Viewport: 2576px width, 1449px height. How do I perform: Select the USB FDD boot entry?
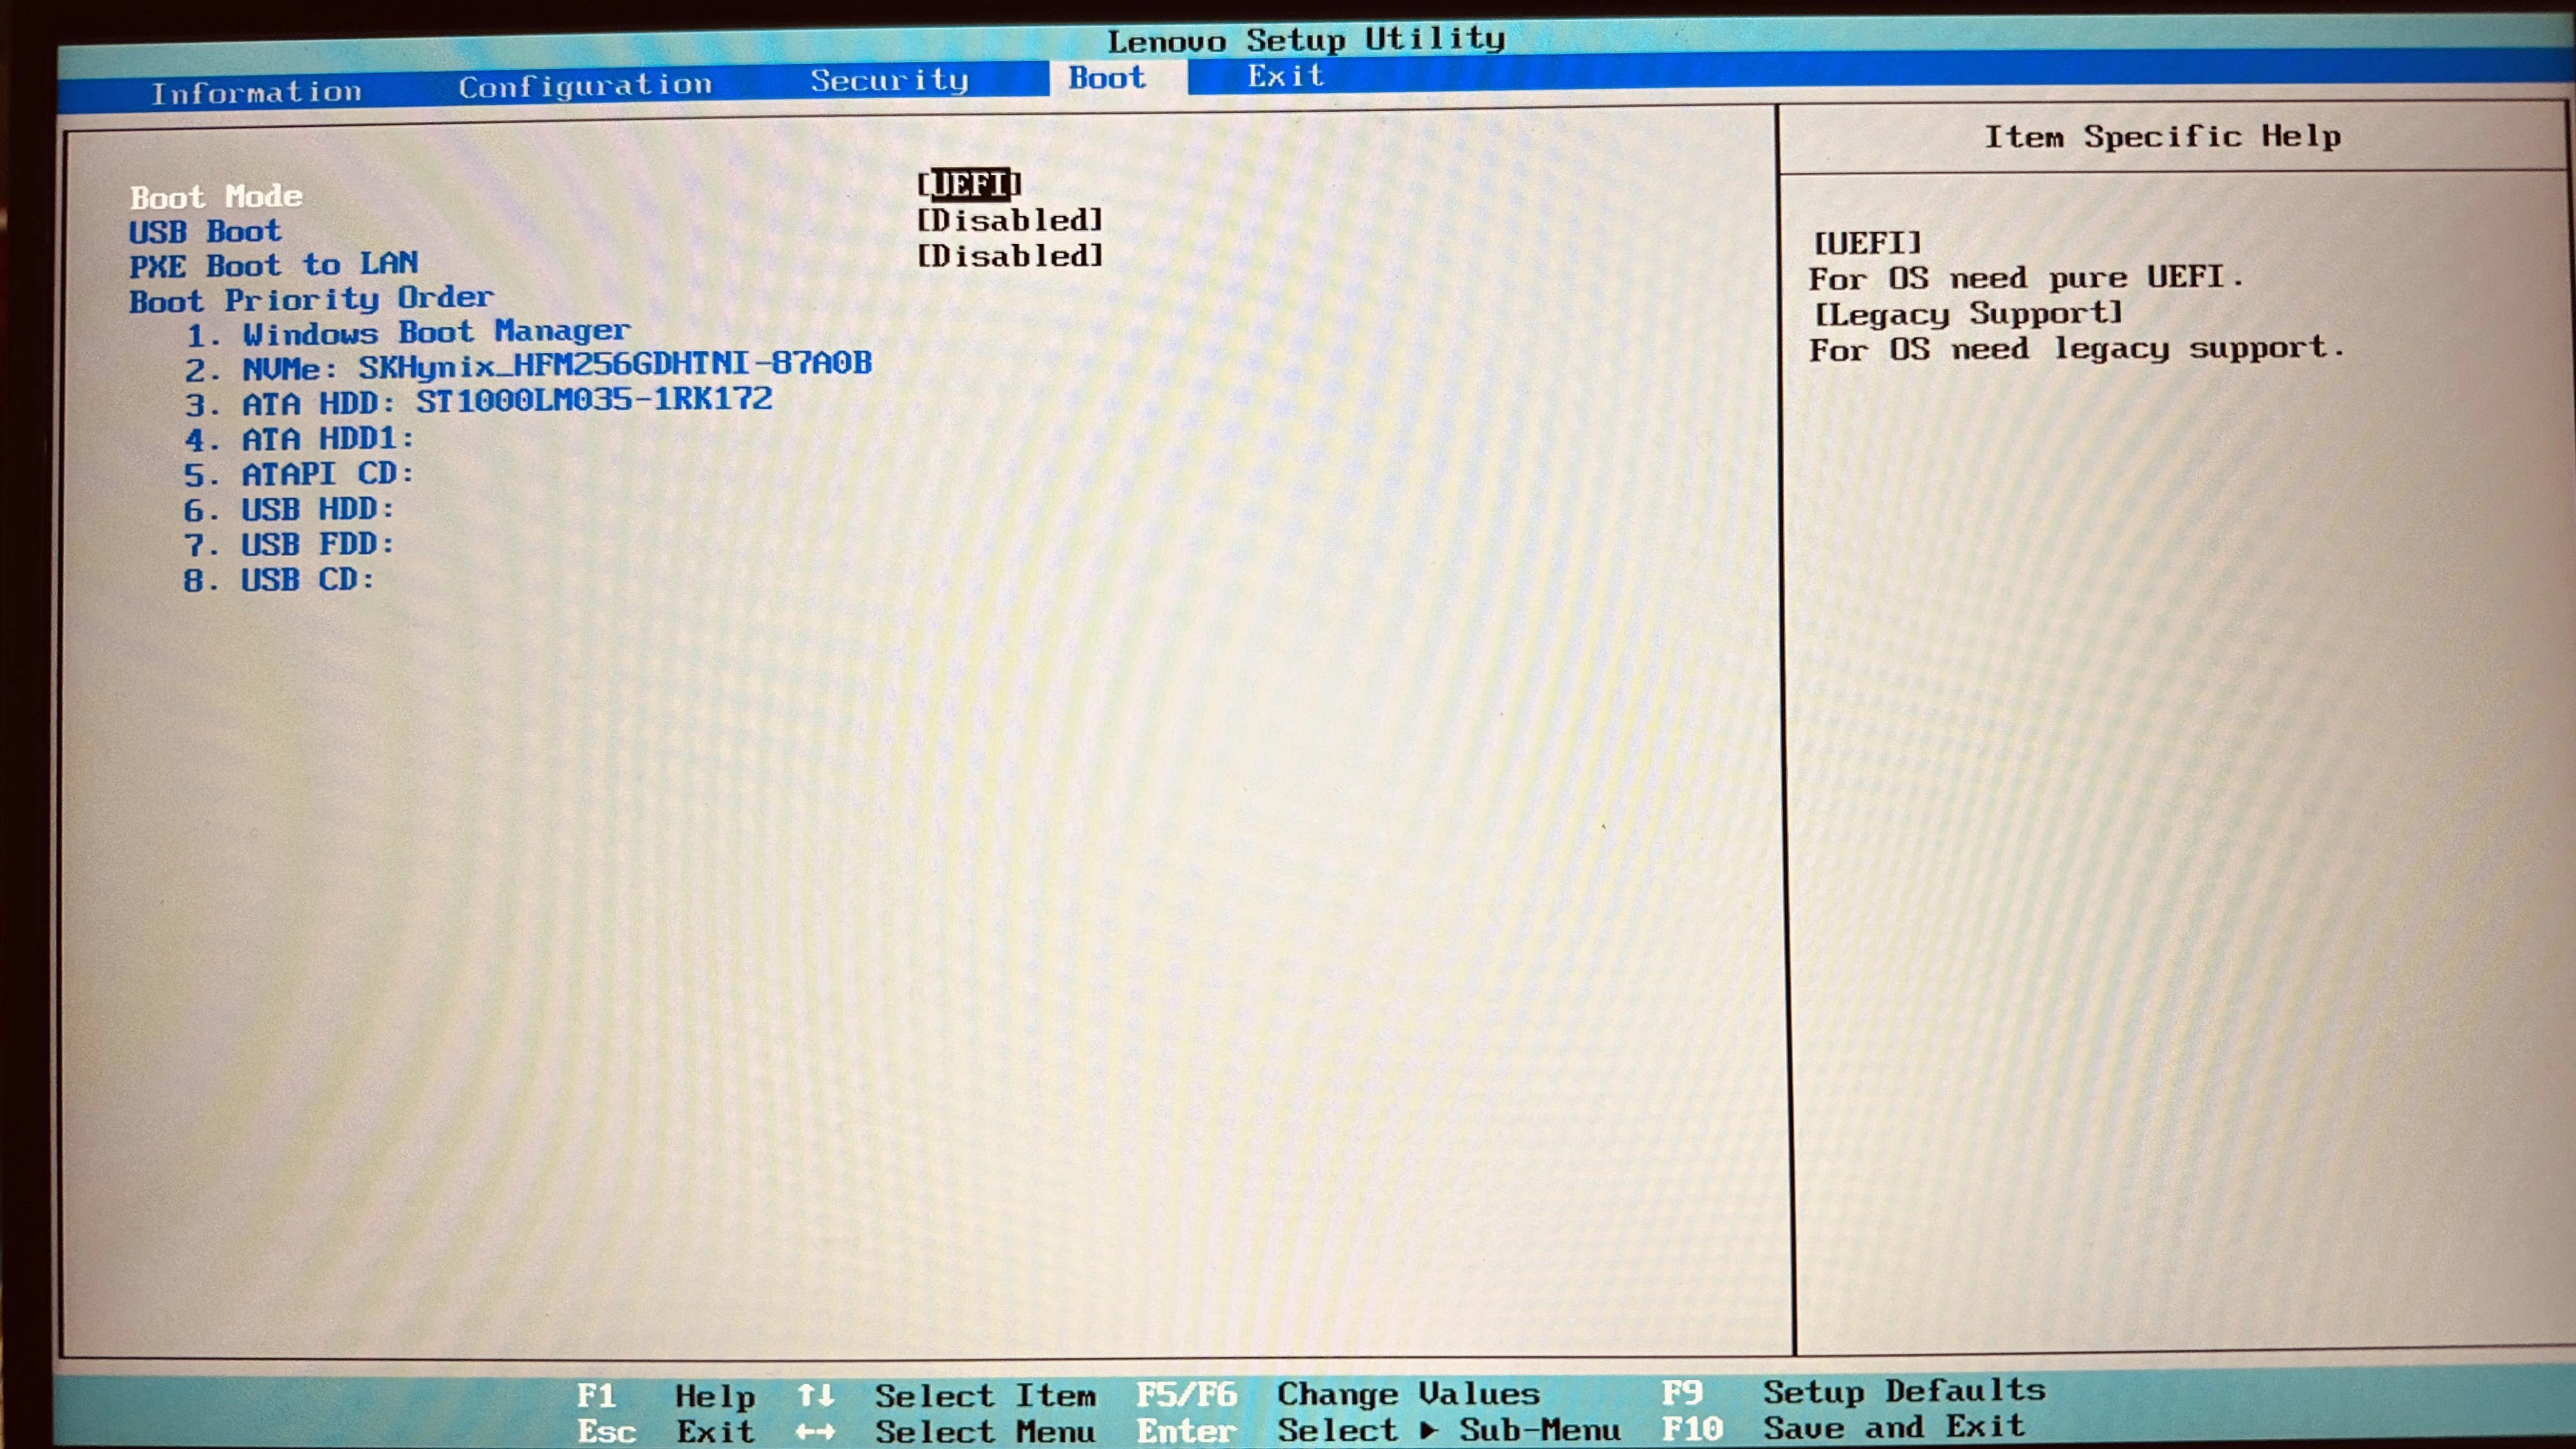(x=289, y=545)
